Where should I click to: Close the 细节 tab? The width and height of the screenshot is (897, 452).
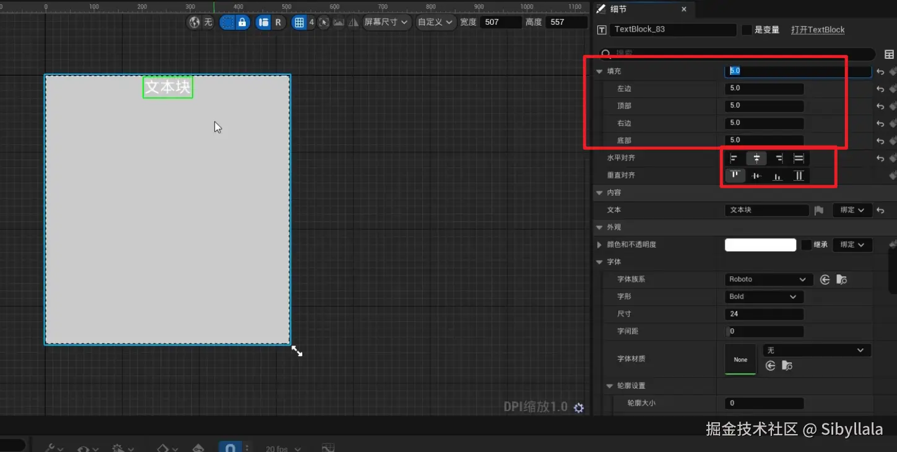pos(684,9)
